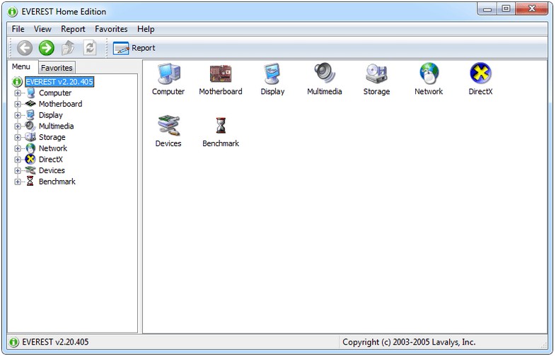This screenshot has height=356, width=556.
Task: Expand the Display tree node
Action: 17,115
